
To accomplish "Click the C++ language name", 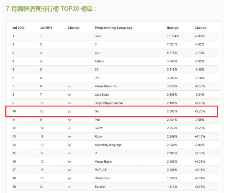I will point(97,53).
